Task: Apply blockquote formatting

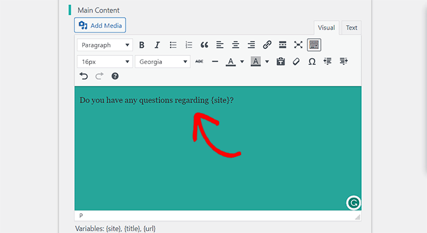Action: point(204,45)
